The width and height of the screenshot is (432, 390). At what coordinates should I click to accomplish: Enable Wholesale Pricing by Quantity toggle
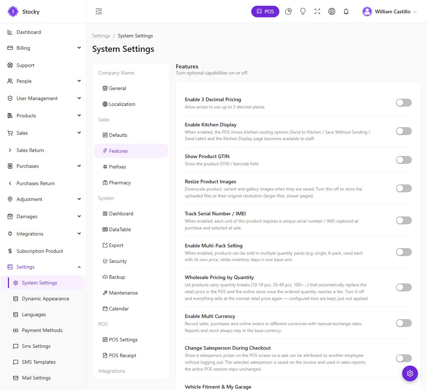click(x=404, y=287)
